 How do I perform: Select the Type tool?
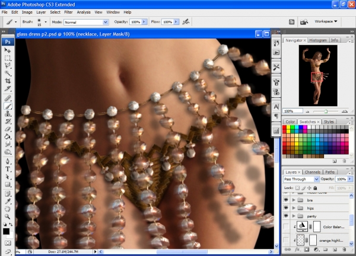click(x=8, y=169)
